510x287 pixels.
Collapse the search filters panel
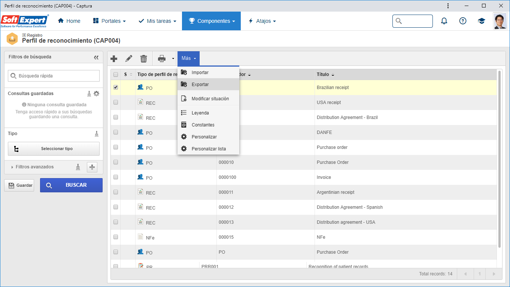[x=96, y=57]
